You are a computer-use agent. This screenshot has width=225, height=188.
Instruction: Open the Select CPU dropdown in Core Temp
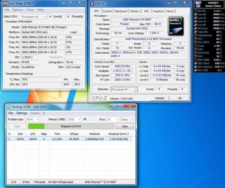coord(34,17)
